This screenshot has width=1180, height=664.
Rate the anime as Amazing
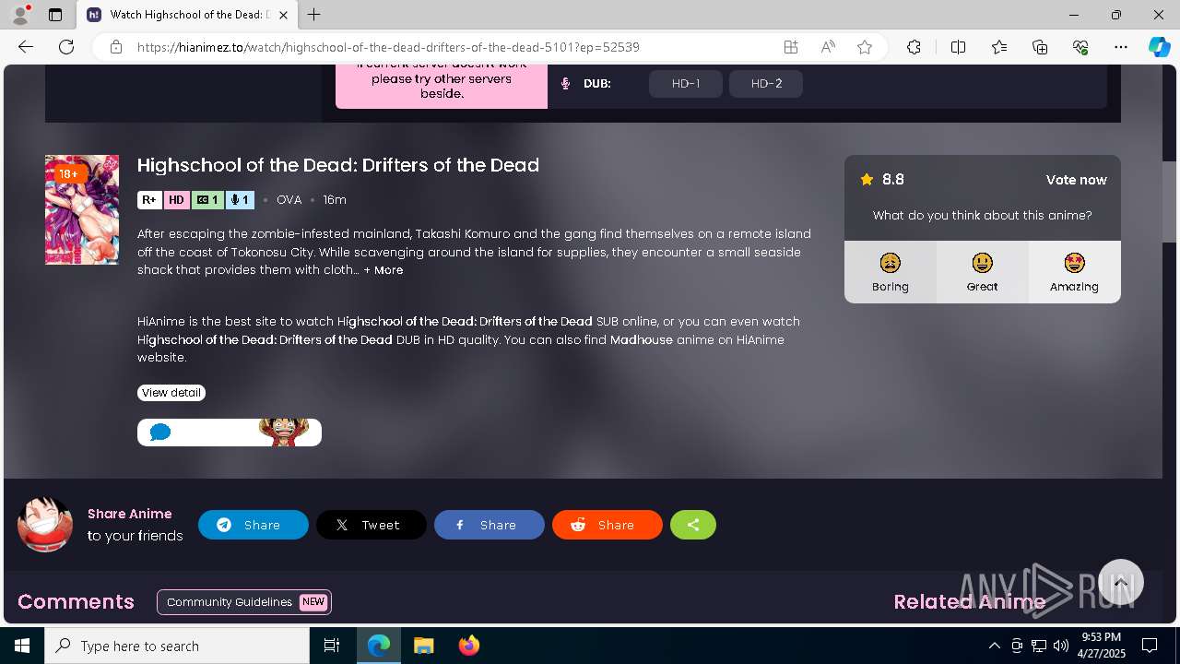click(x=1075, y=272)
